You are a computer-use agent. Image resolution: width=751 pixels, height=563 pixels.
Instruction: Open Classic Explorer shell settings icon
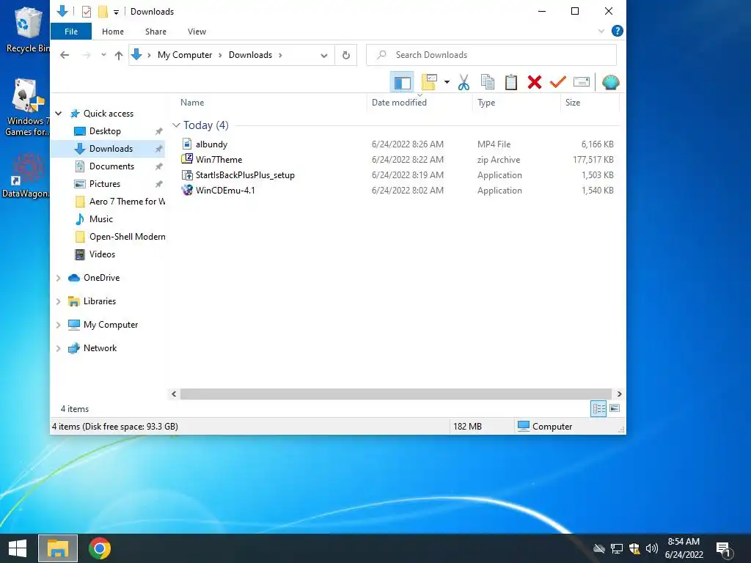tap(611, 82)
